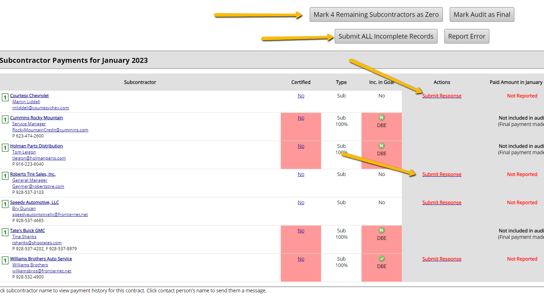Open payment history for Cummins Rocky Mountain

(x=36, y=117)
